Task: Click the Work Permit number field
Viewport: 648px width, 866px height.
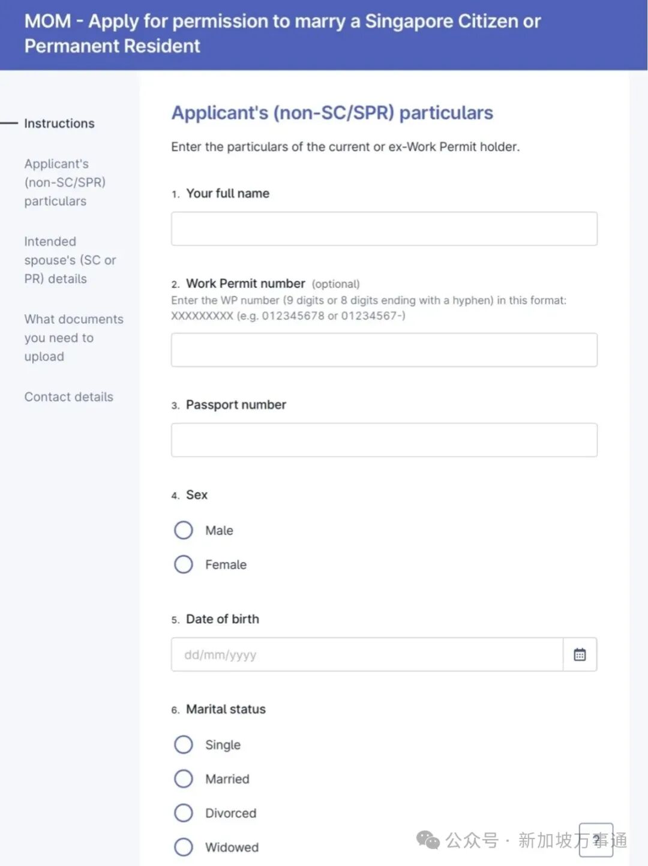Action: click(384, 350)
